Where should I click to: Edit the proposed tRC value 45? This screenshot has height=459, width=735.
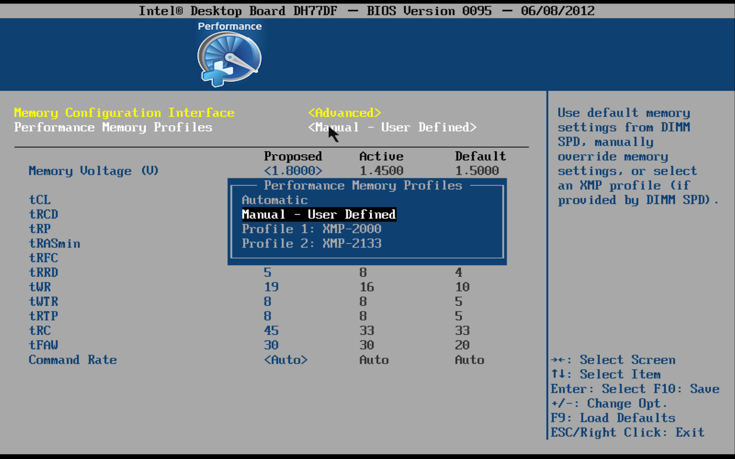pos(271,330)
